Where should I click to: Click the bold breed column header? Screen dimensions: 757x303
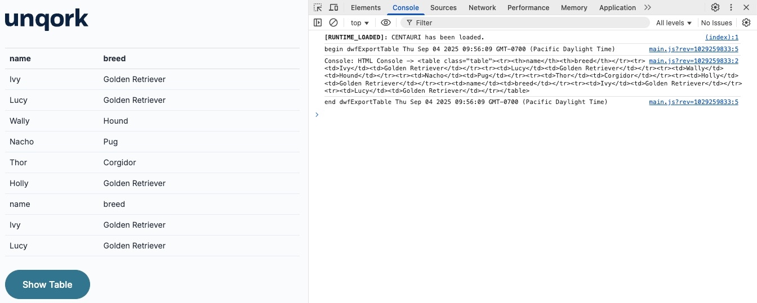114,58
